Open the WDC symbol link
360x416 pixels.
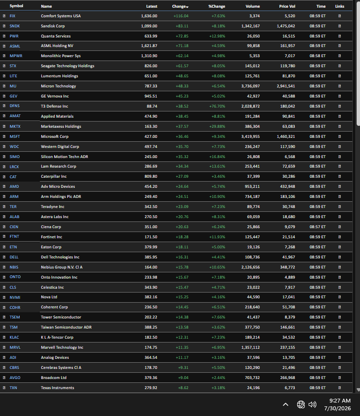[14, 147]
